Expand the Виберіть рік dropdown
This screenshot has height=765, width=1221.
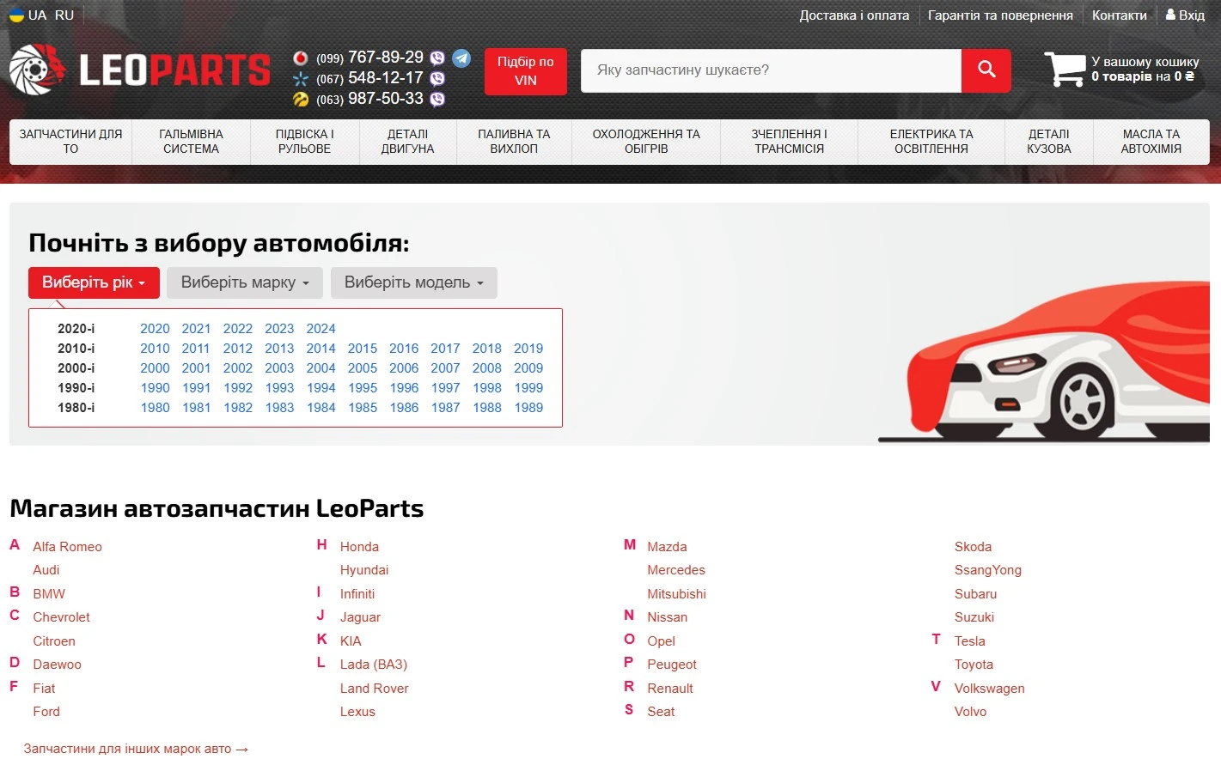pos(94,282)
